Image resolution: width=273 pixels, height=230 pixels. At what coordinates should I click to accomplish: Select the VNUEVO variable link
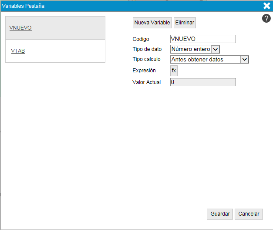[x=20, y=28]
